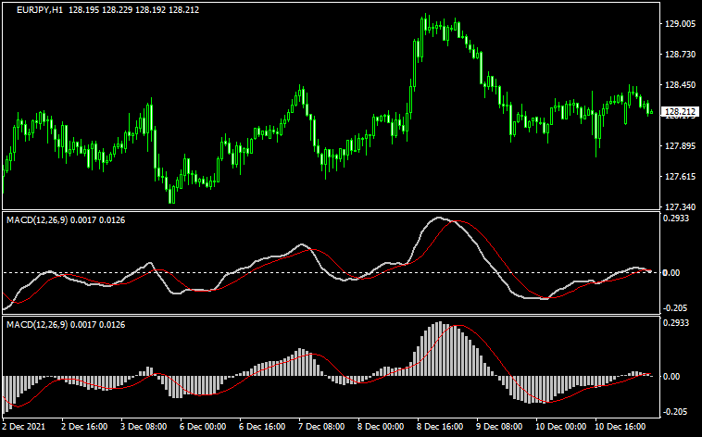Select the 2 Dec 2021 time axis label
This screenshot has height=437, width=702.
pos(24,427)
